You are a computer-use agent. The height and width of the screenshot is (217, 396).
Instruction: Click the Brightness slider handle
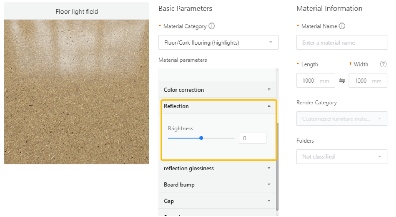tap(201, 138)
